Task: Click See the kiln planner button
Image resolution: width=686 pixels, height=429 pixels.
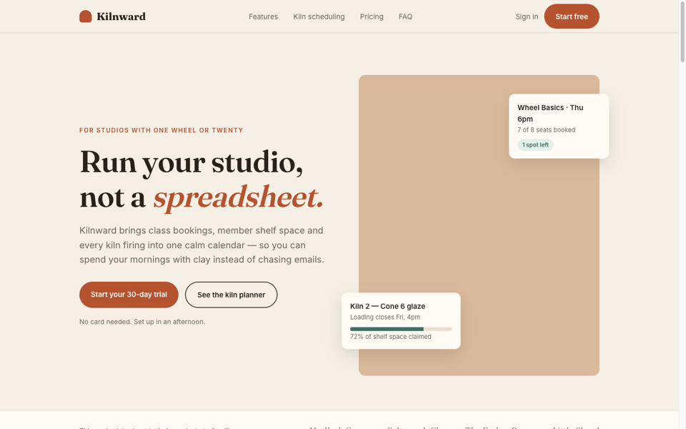Action: click(x=231, y=295)
